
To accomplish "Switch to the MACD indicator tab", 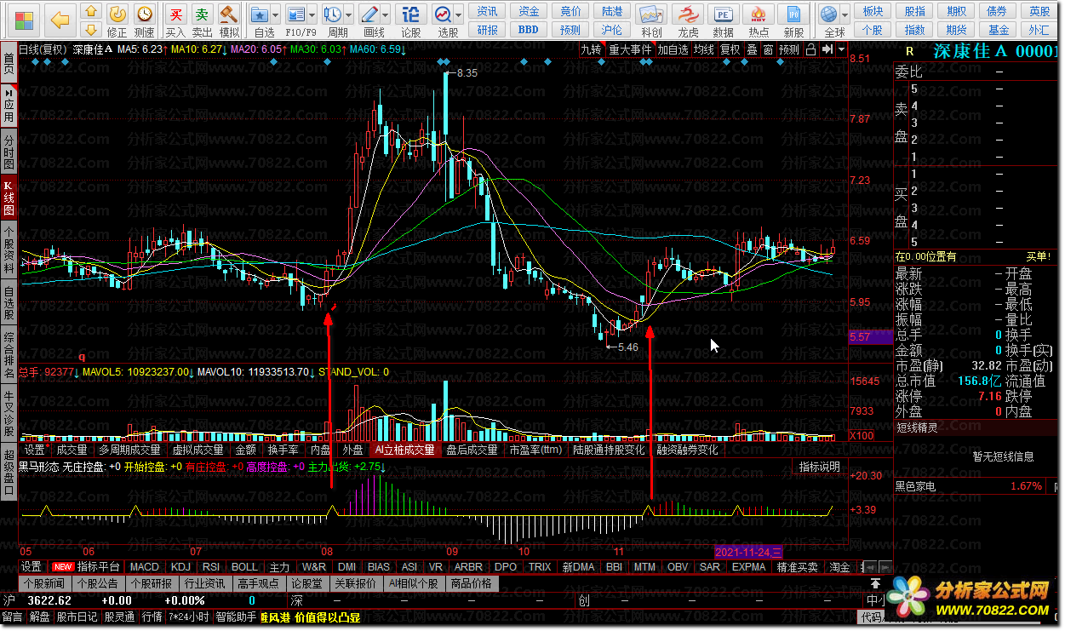I will point(145,566).
